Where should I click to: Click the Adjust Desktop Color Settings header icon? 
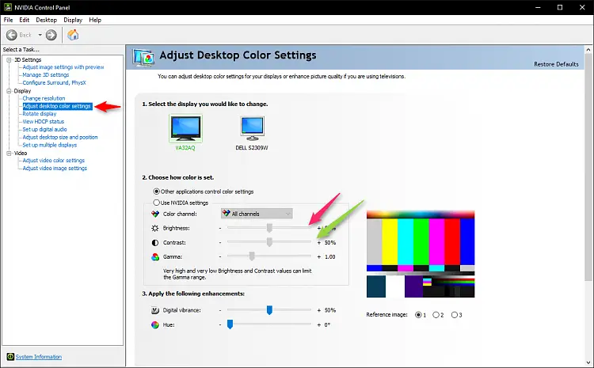[143, 58]
